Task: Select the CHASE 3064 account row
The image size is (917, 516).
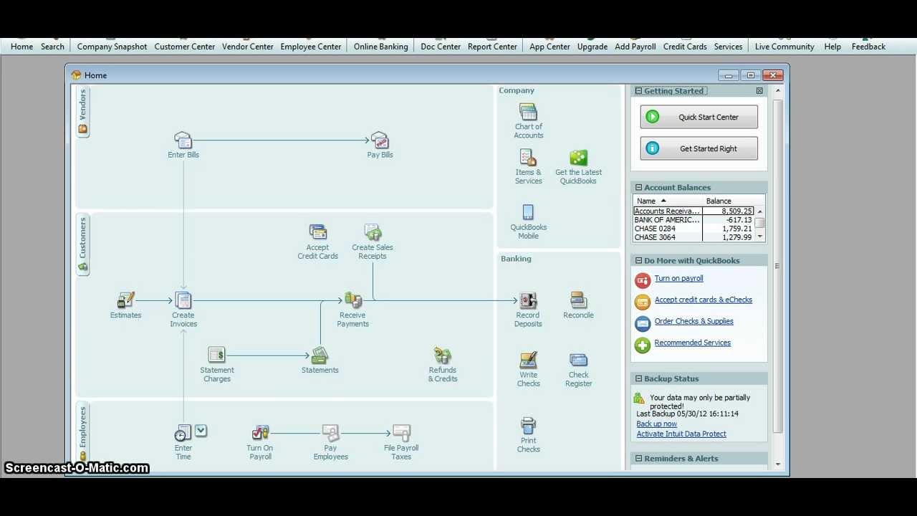Action: [x=693, y=237]
